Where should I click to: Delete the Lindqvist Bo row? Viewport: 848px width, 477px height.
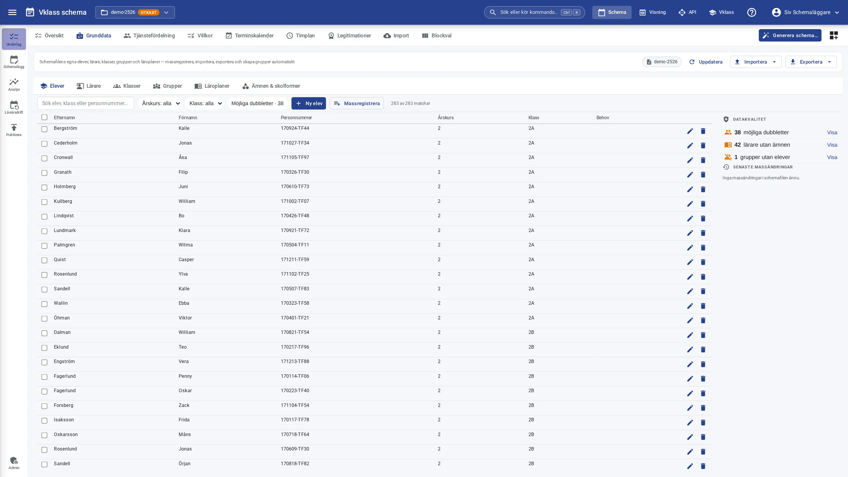click(703, 218)
